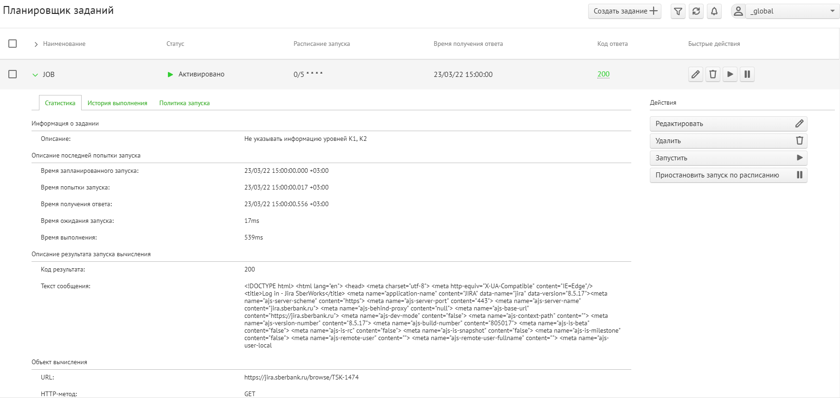Click the Создать задание button
This screenshot has height=398, width=840.
(x=624, y=12)
